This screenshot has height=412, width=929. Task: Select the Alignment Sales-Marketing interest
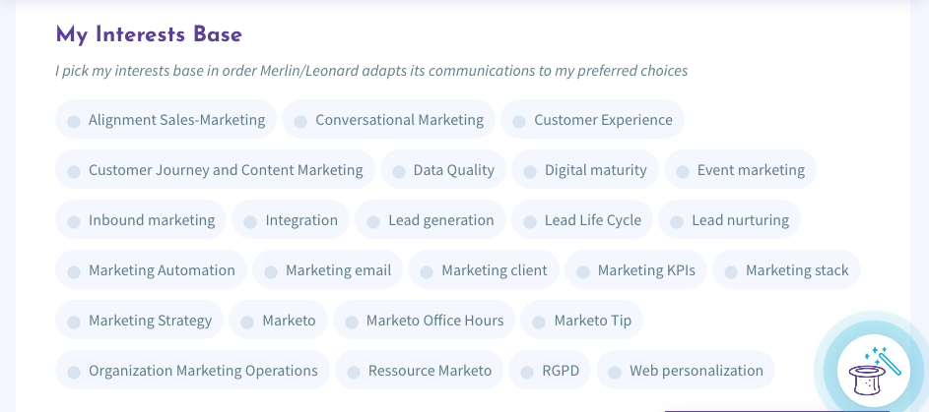click(166, 119)
